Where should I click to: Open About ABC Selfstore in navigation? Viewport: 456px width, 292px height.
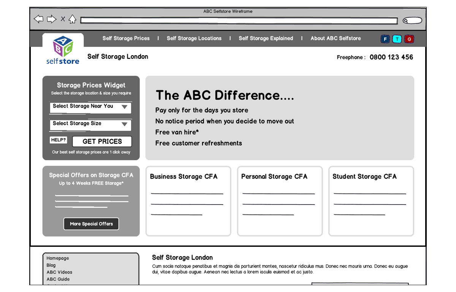[336, 38]
